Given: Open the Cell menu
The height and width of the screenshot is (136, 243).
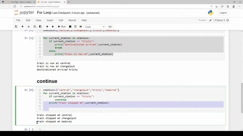Looking at the screenshot, I should pyautogui.click(x=61, y=20).
